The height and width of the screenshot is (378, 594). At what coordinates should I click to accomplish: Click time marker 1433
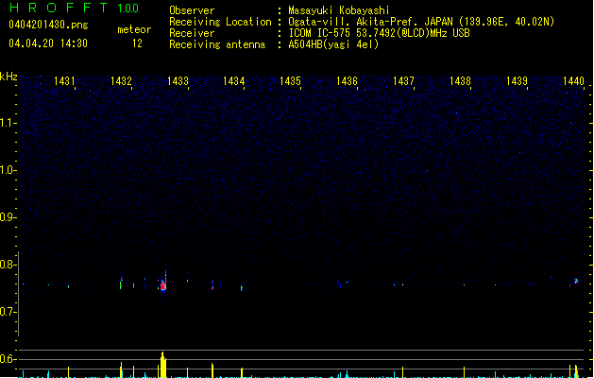point(178,81)
